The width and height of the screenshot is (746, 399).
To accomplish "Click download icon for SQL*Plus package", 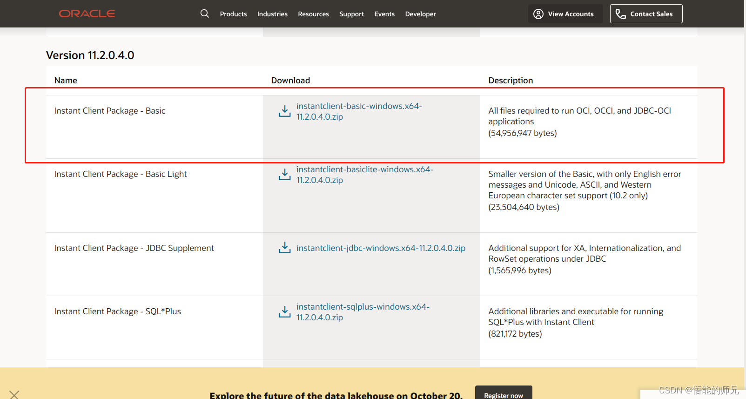I will 285,312.
